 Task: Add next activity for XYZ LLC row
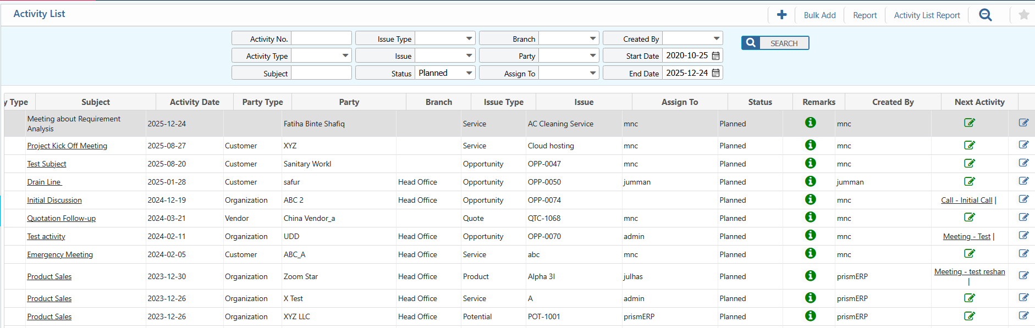tap(970, 316)
